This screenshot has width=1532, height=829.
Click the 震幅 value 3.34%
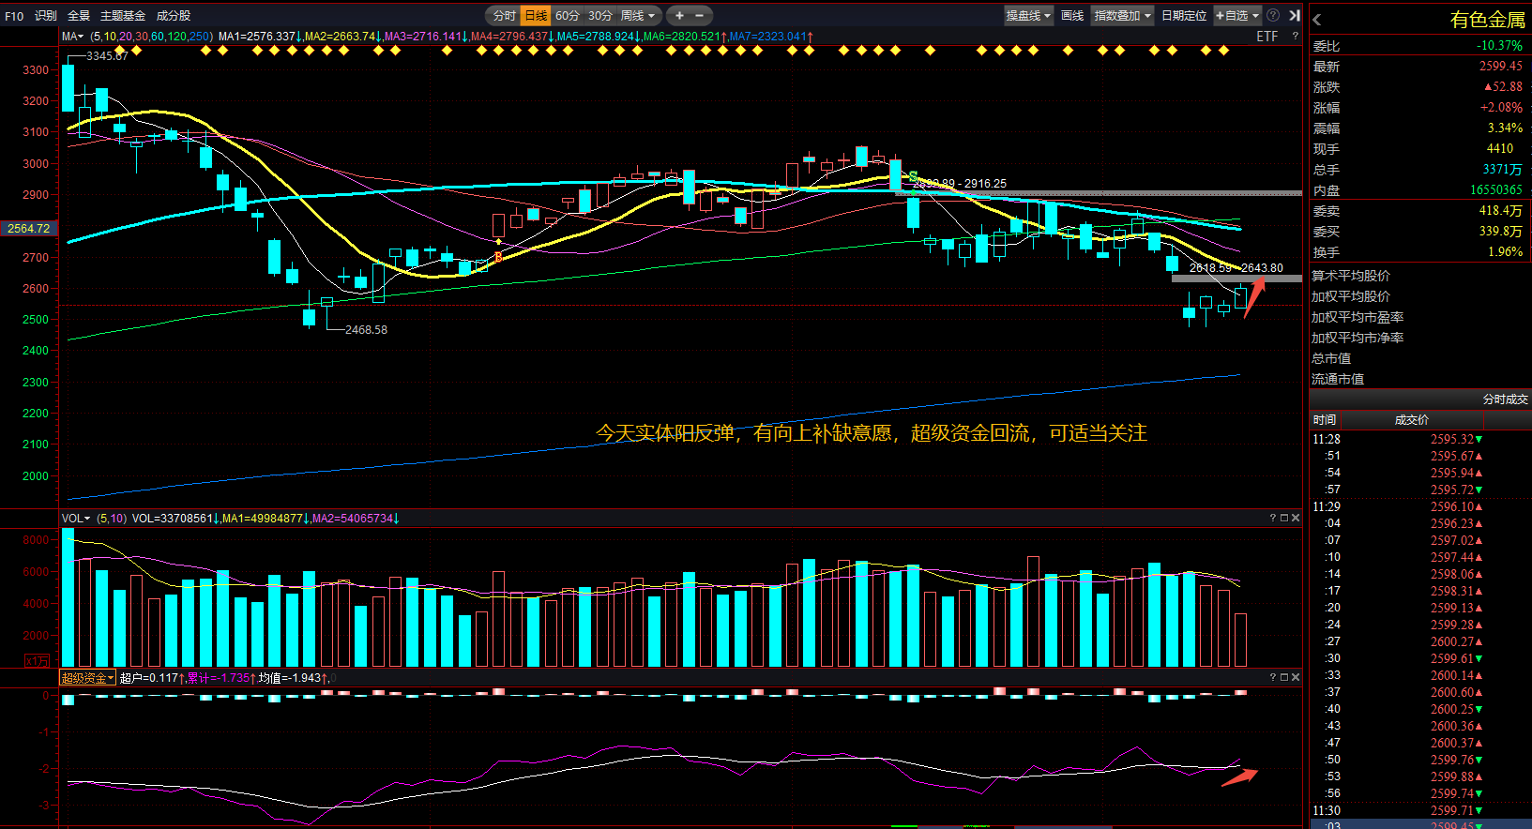pyautogui.click(x=1505, y=128)
